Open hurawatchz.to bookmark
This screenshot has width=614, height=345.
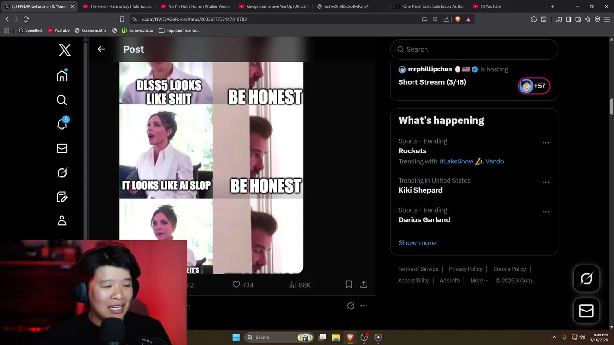[138, 30]
